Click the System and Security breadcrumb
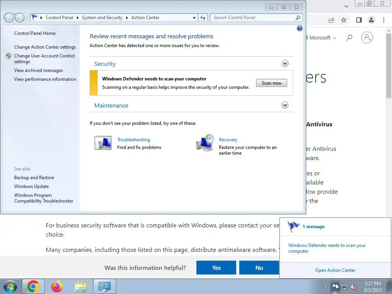Image resolution: width=392 pixels, height=294 pixels. (x=102, y=18)
